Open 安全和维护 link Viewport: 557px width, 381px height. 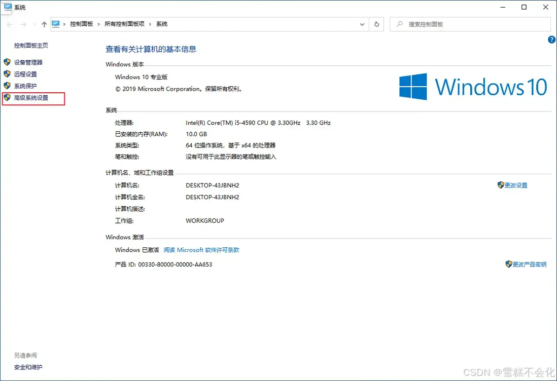pos(28,367)
